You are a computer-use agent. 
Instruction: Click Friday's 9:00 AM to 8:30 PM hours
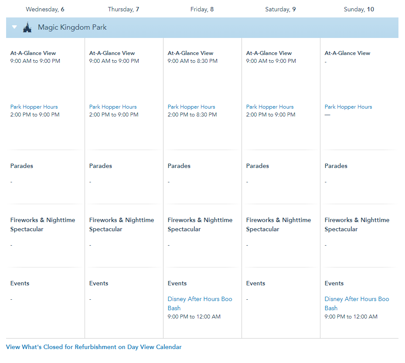click(x=193, y=61)
